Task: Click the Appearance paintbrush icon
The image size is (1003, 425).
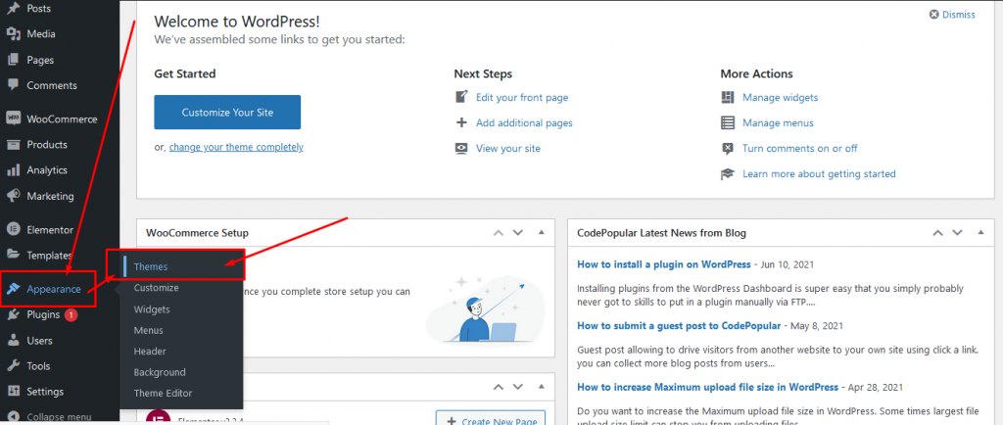Action: pyautogui.click(x=13, y=289)
